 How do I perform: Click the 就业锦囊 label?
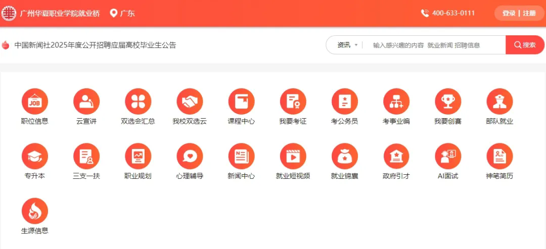[345, 176]
